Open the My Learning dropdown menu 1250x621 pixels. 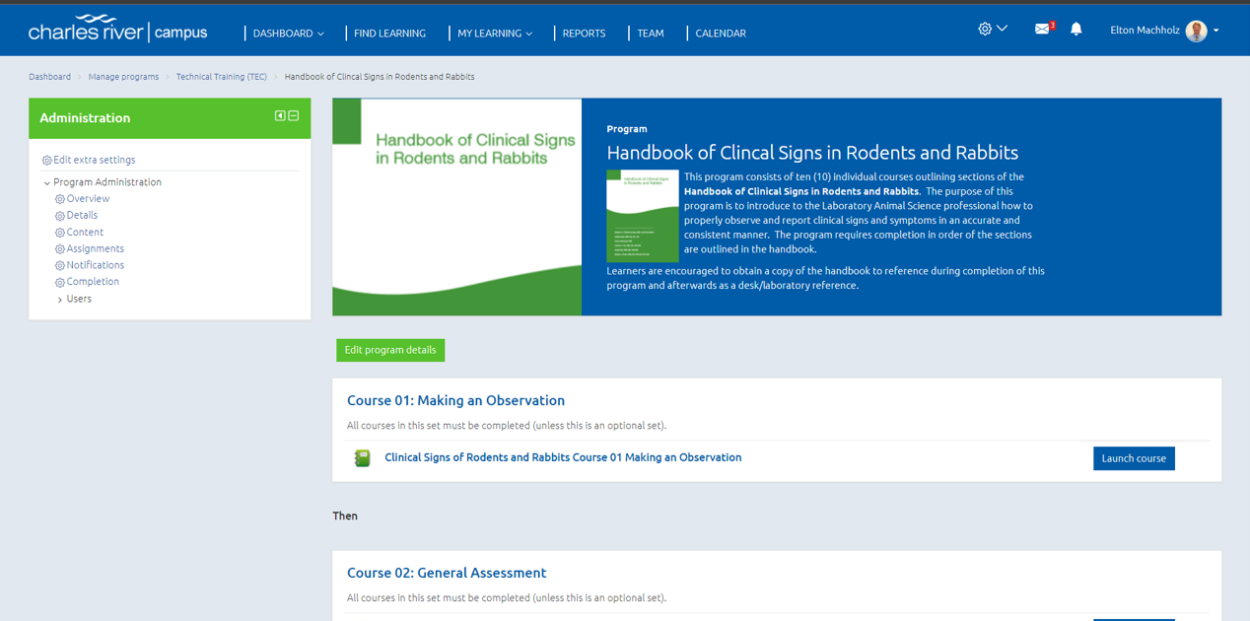click(x=495, y=34)
